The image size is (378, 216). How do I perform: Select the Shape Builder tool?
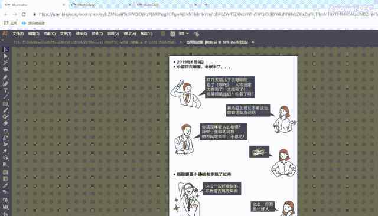tap(6, 158)
